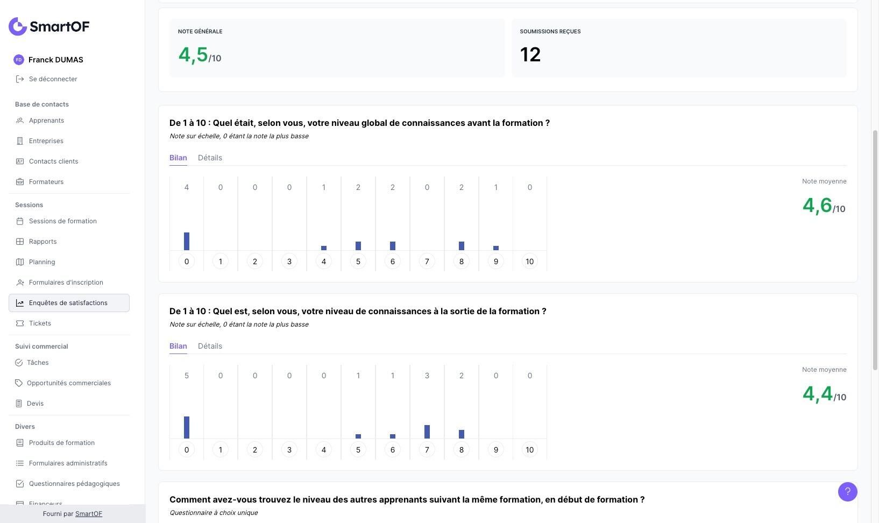
Task: Follow the SmartOF link in footer
Action: [89, 514]
